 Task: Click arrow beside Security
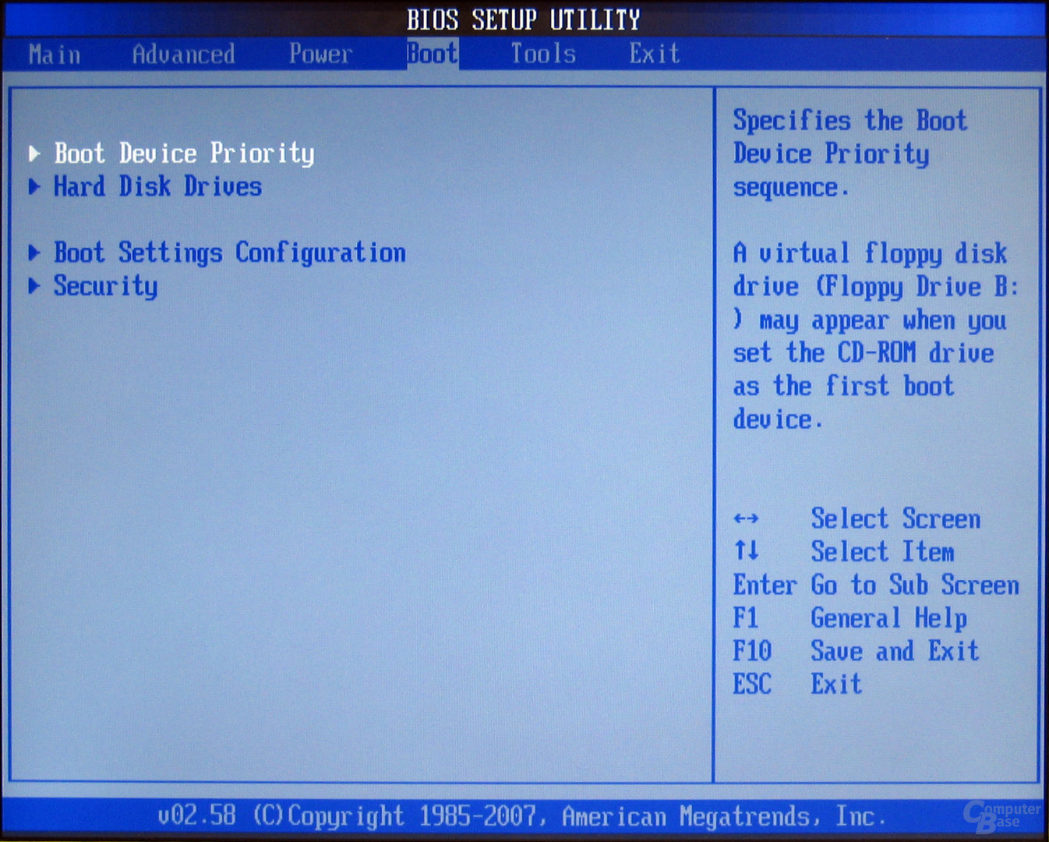[34, 286]
